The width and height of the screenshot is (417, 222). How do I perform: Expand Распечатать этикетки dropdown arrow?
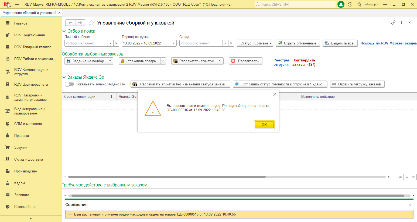221,61
